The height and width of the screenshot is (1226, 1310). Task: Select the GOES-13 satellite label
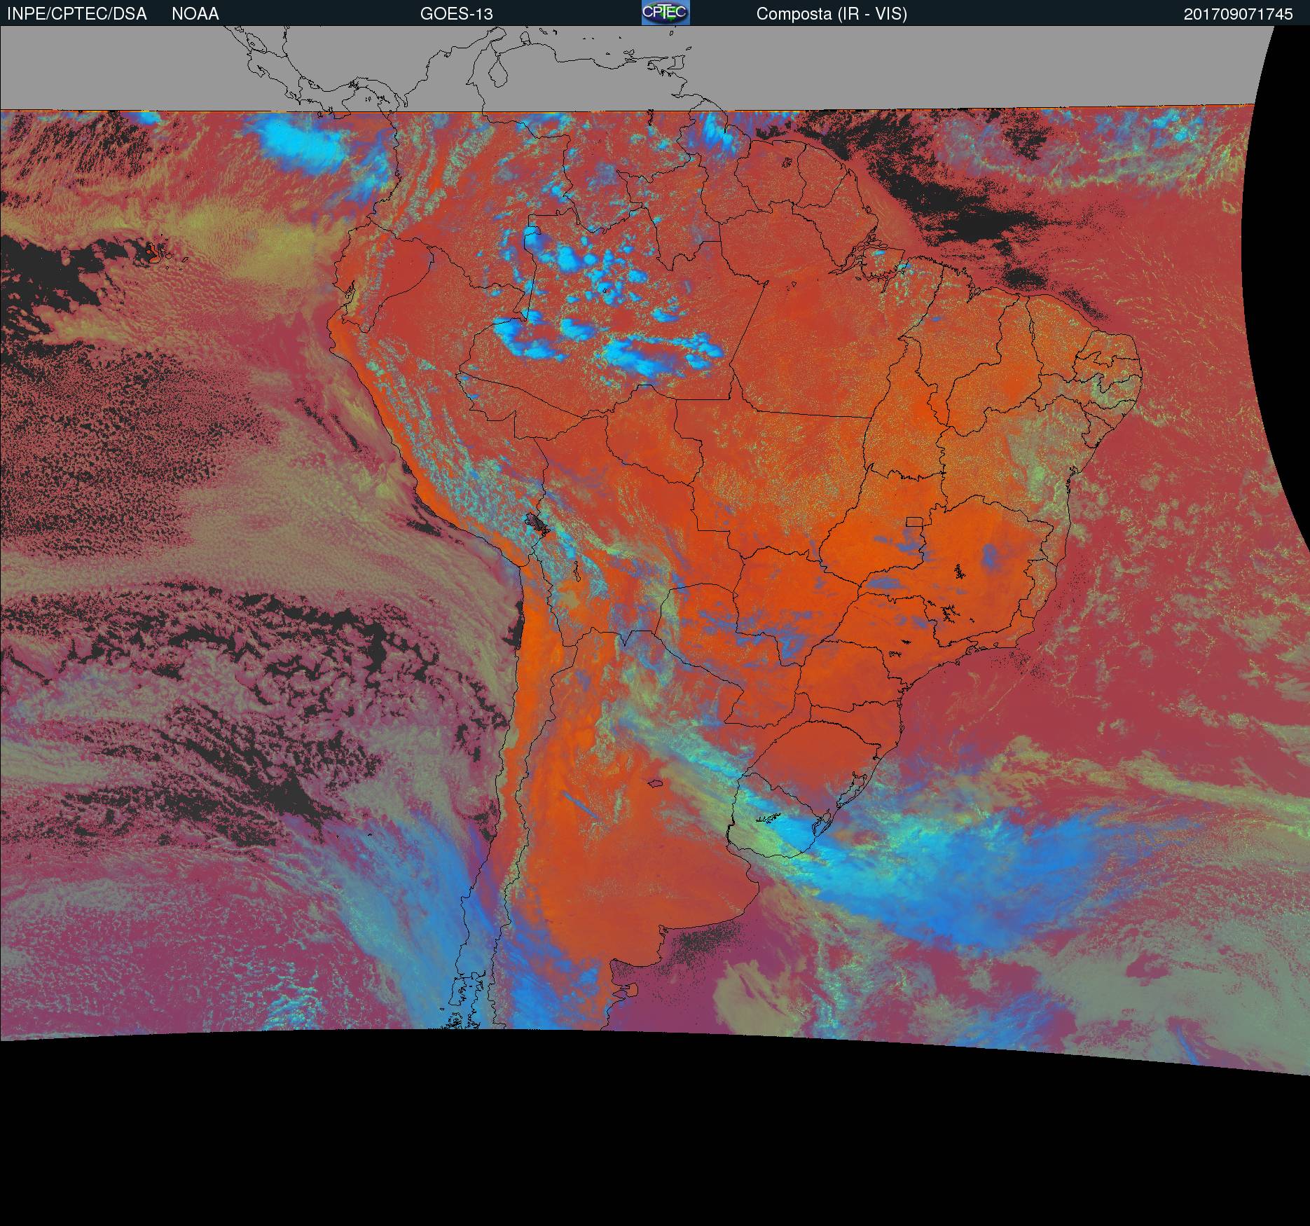[456, 13]
